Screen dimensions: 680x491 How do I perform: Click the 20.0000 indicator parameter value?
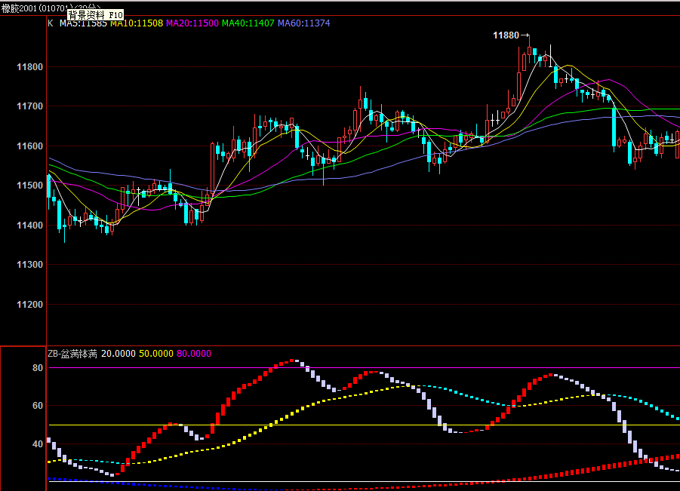pyautogui.click(x=118, y=354)
